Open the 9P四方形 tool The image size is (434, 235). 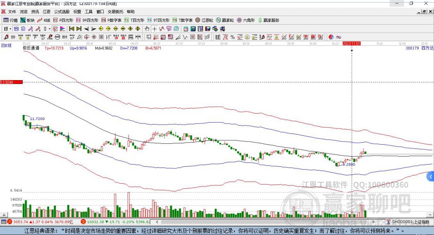[x=87, y=20]
